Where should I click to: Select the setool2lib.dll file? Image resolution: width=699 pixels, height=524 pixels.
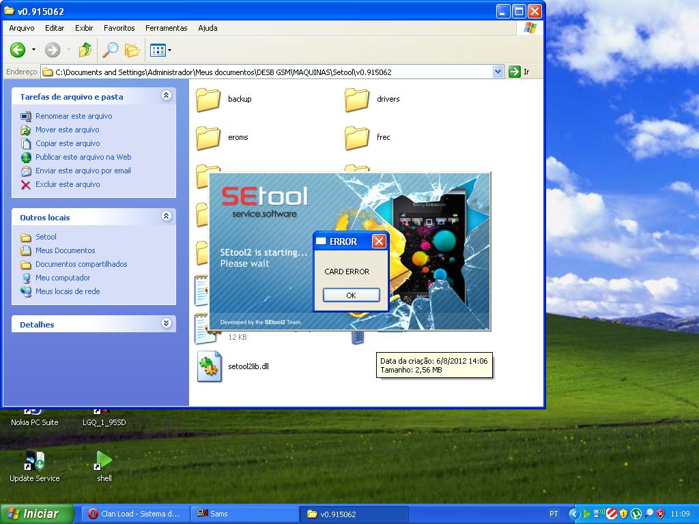coord(233,366)
